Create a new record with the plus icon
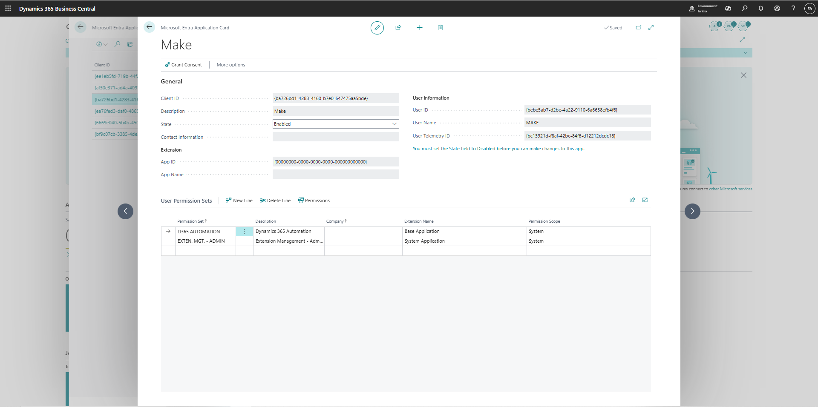 point(420,28)
